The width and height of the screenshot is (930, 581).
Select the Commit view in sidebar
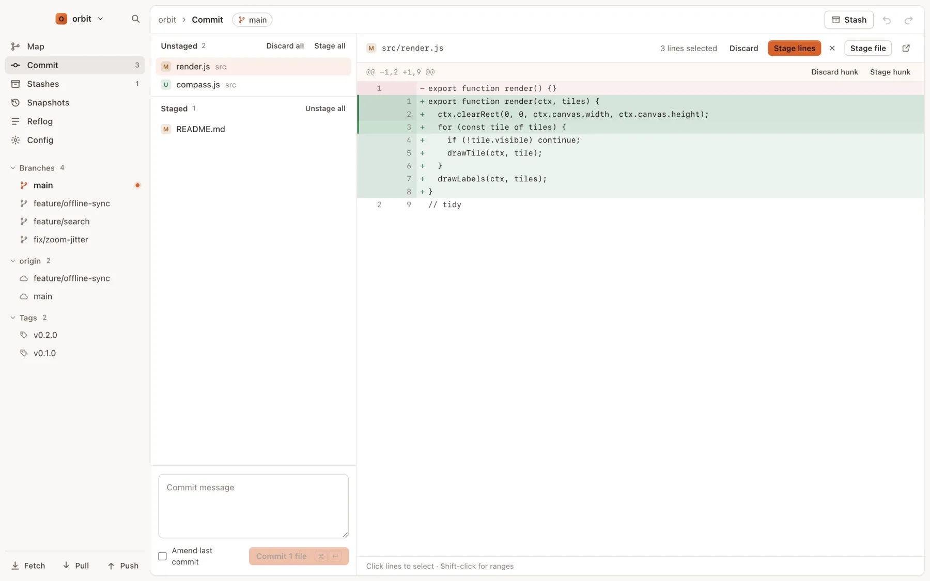(x=75, y=65)
